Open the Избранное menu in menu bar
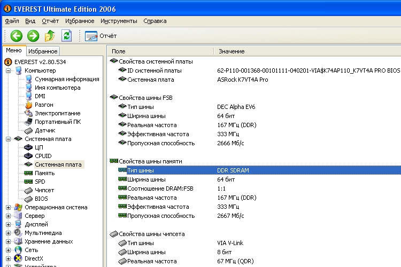Image resolution: width=401 pixels, height=267 pixels. (80, 21)
